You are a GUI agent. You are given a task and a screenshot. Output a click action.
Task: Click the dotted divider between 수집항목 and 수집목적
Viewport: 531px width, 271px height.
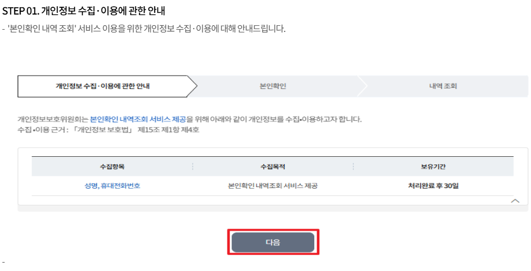tap(193, 167)
